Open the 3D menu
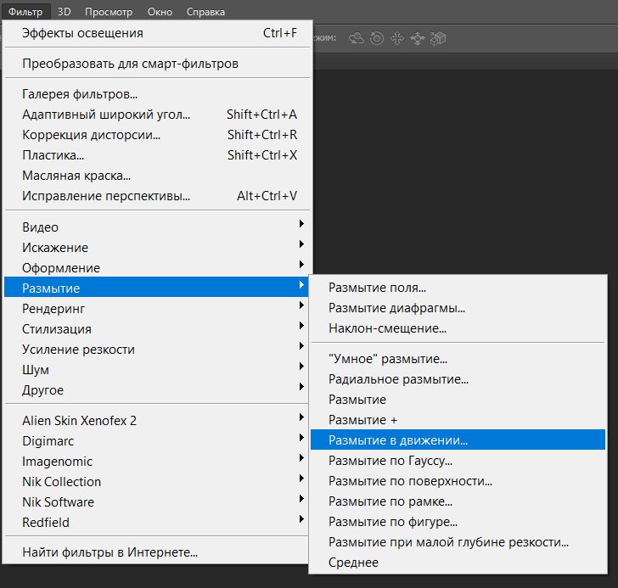 coord(64,12)
